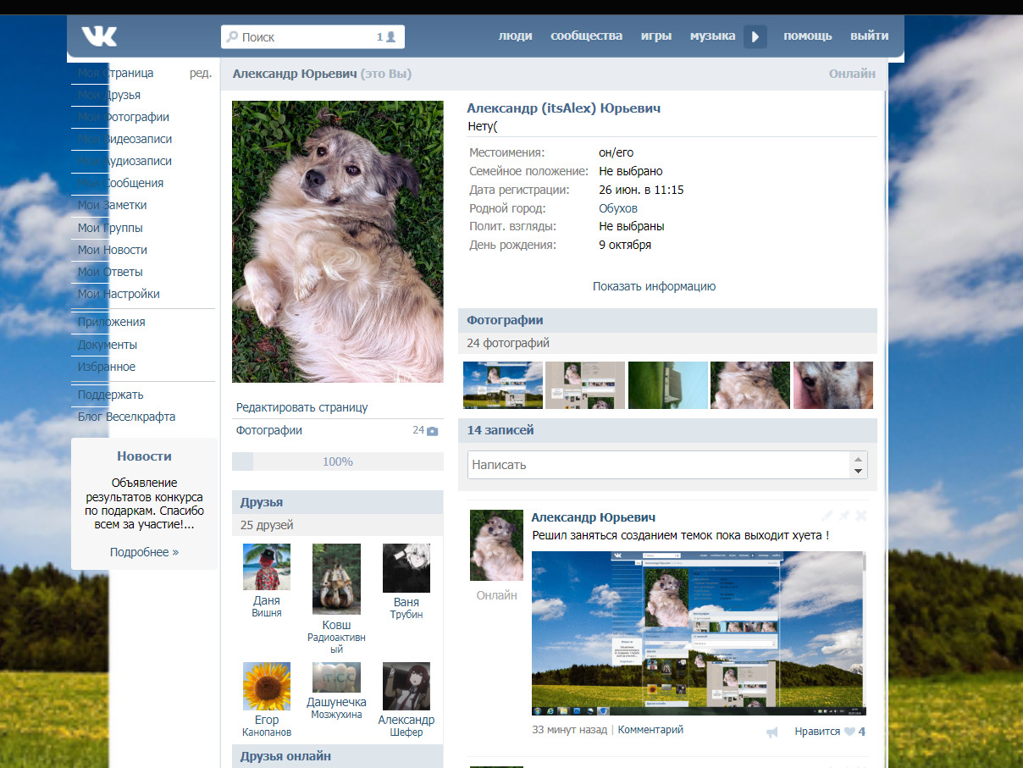Click the camera icon beside the 24 photos count
The image size is (1023, 768).
point(433,431)
